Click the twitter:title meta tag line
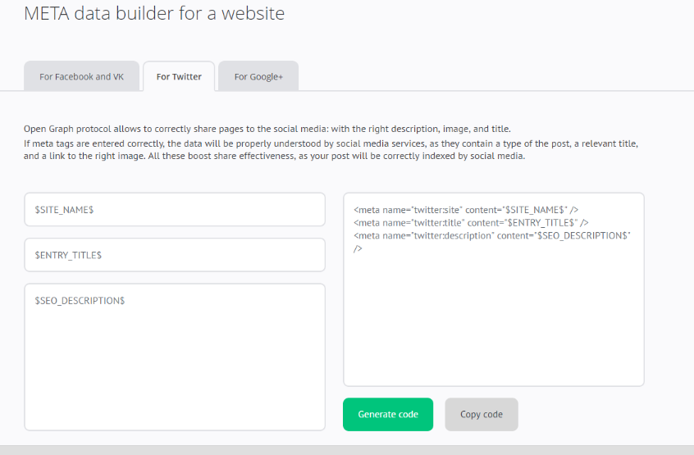This screenshot has height=455, width=694. click(471, 223)
